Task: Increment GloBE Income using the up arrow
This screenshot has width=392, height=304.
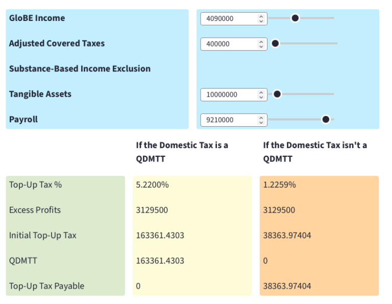Action: click(x=261, y=16)
